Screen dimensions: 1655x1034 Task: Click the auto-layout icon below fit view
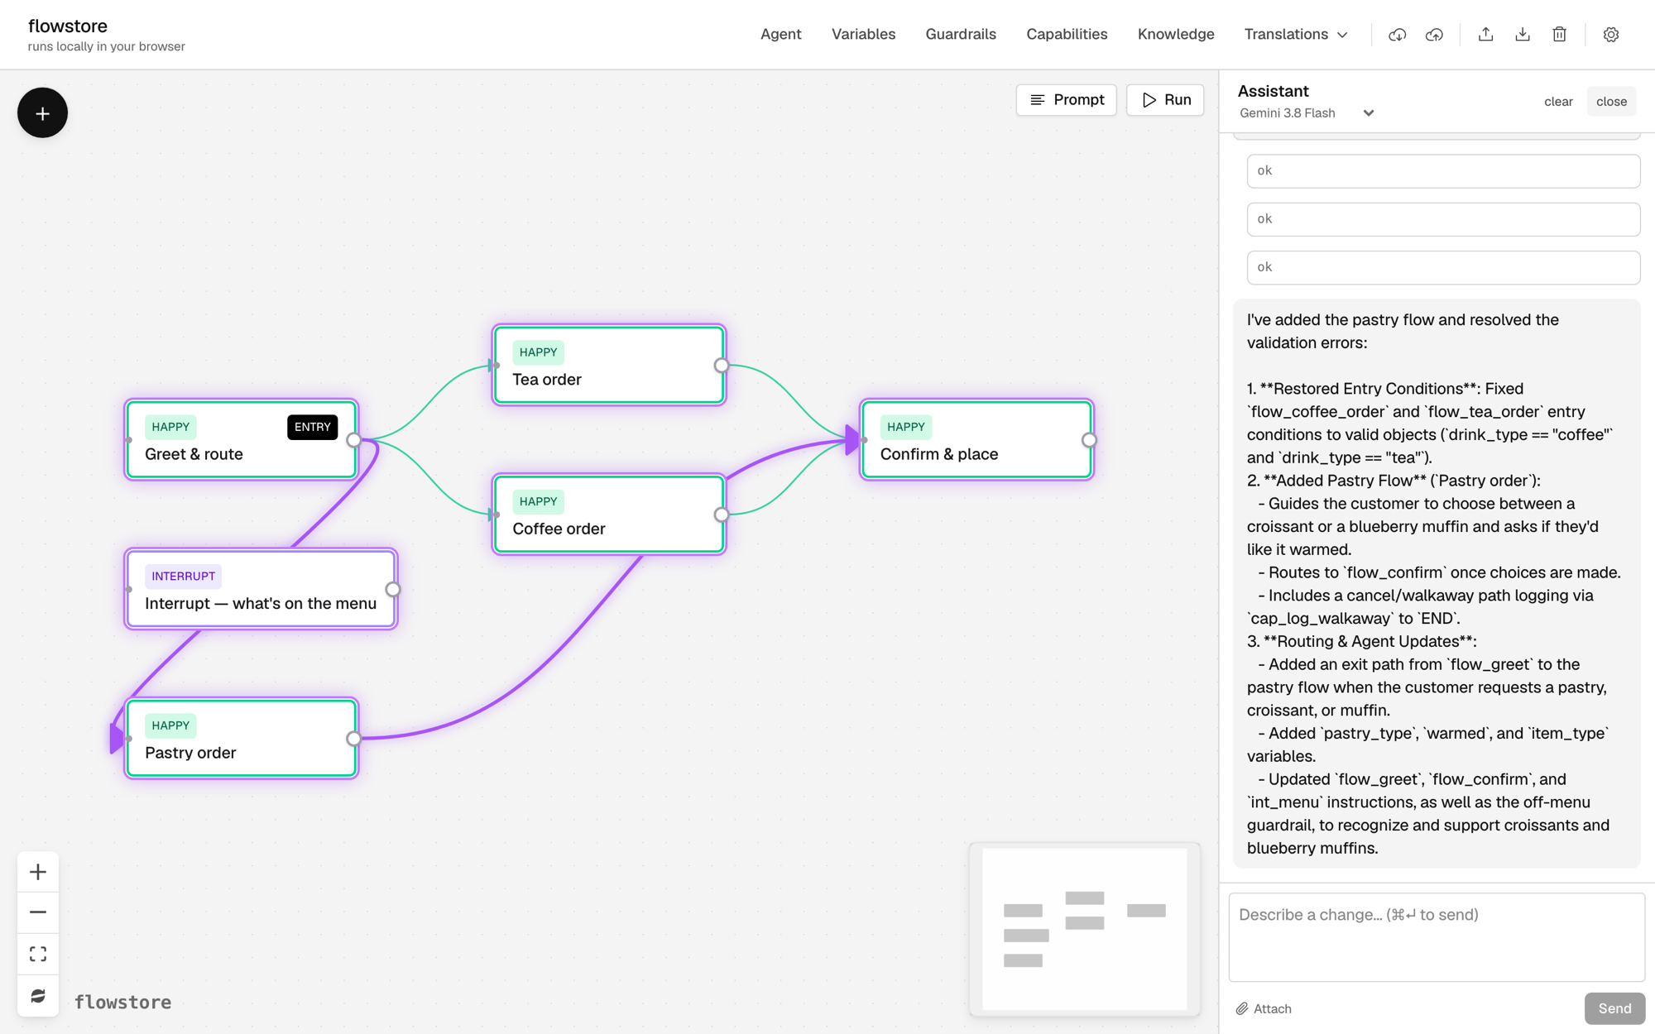click(x=38, y=995)
